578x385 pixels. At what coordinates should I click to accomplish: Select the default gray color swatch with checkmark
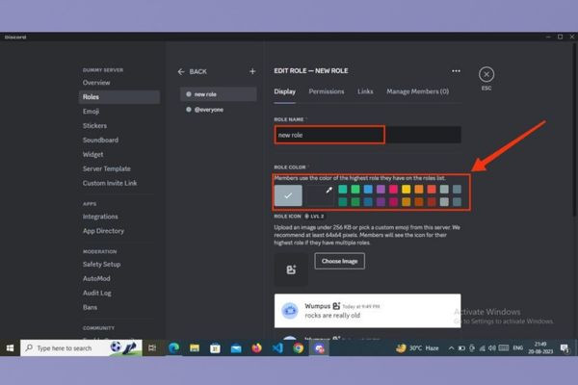288,195
